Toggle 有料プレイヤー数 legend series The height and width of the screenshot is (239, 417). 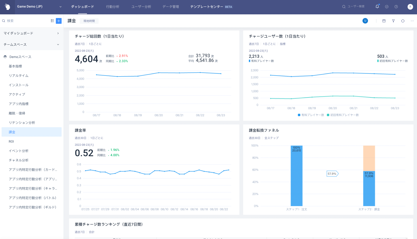pos(311,115)
